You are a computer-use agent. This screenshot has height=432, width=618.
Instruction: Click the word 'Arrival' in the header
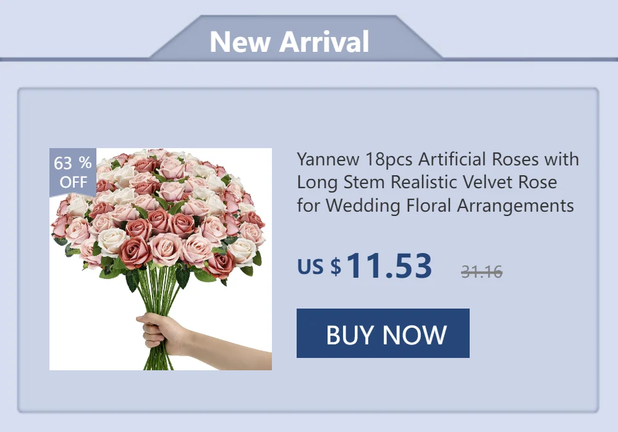click(324, 42)
